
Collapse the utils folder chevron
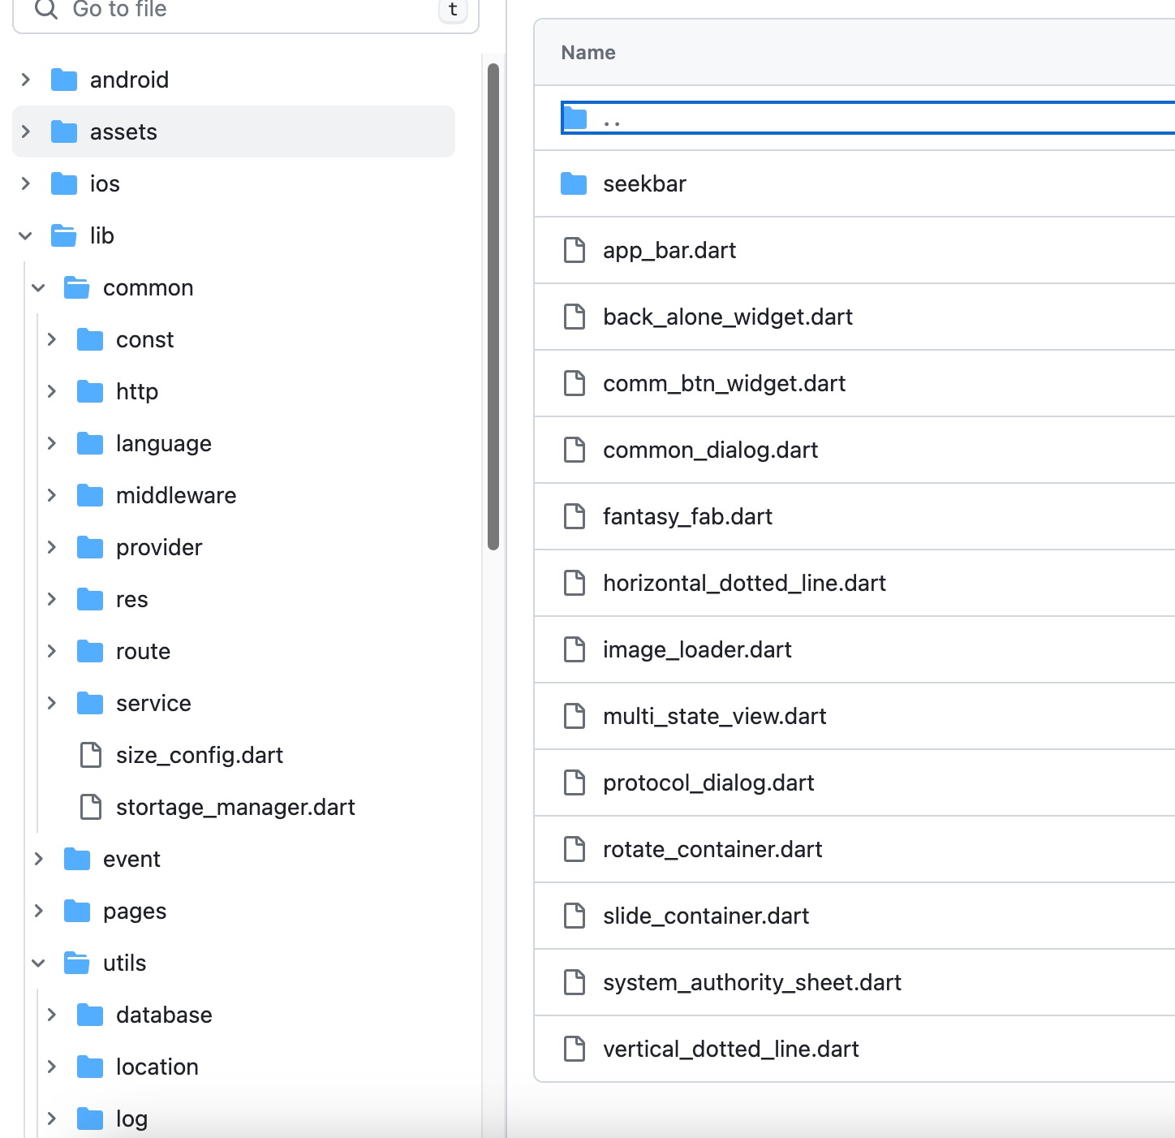(39, 963)
